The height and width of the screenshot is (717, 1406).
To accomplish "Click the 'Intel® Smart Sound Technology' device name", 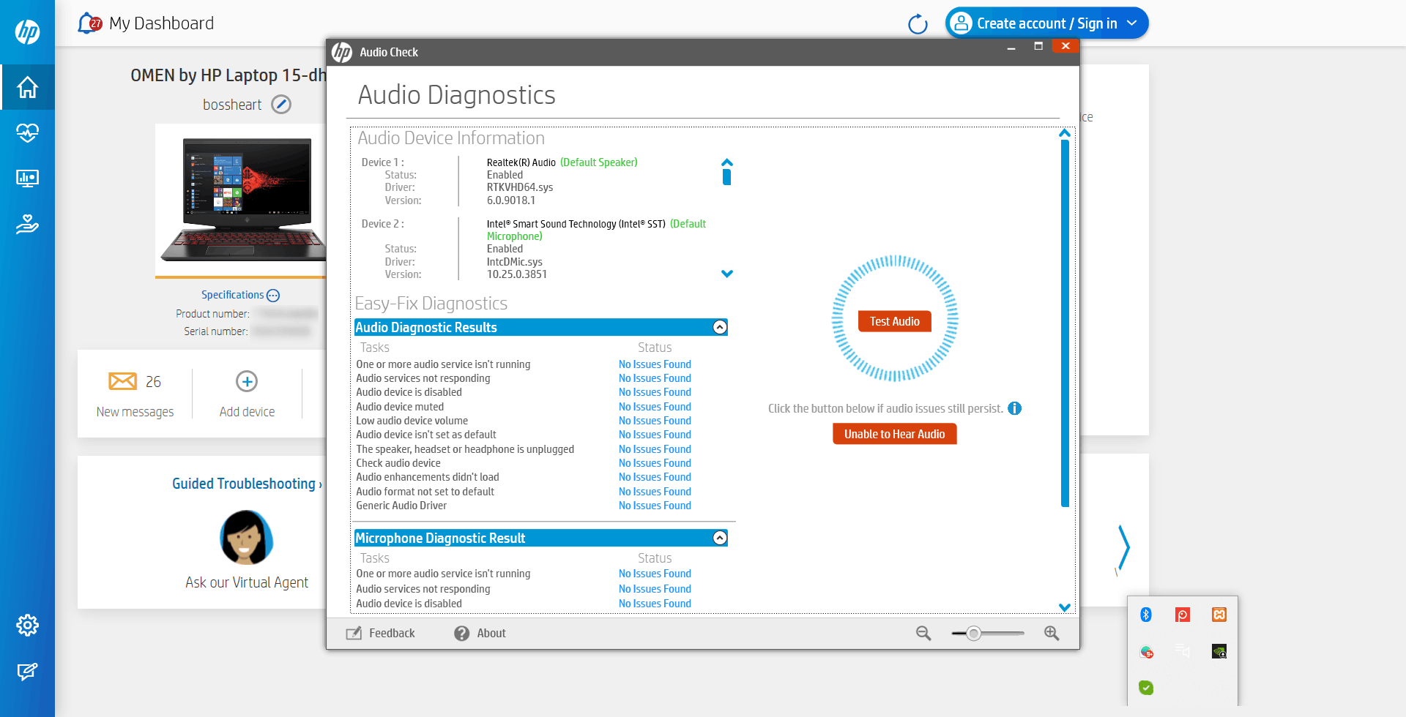I will pyautogui.click(x=576, y=224).
